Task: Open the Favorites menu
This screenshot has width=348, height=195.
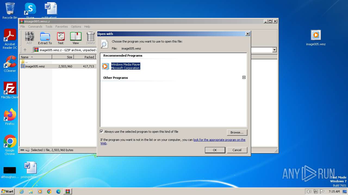Action: coord(62,27)
